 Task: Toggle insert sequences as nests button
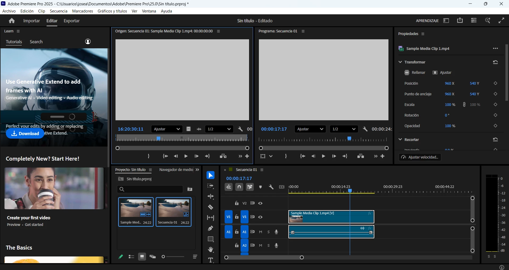(229, 187)
